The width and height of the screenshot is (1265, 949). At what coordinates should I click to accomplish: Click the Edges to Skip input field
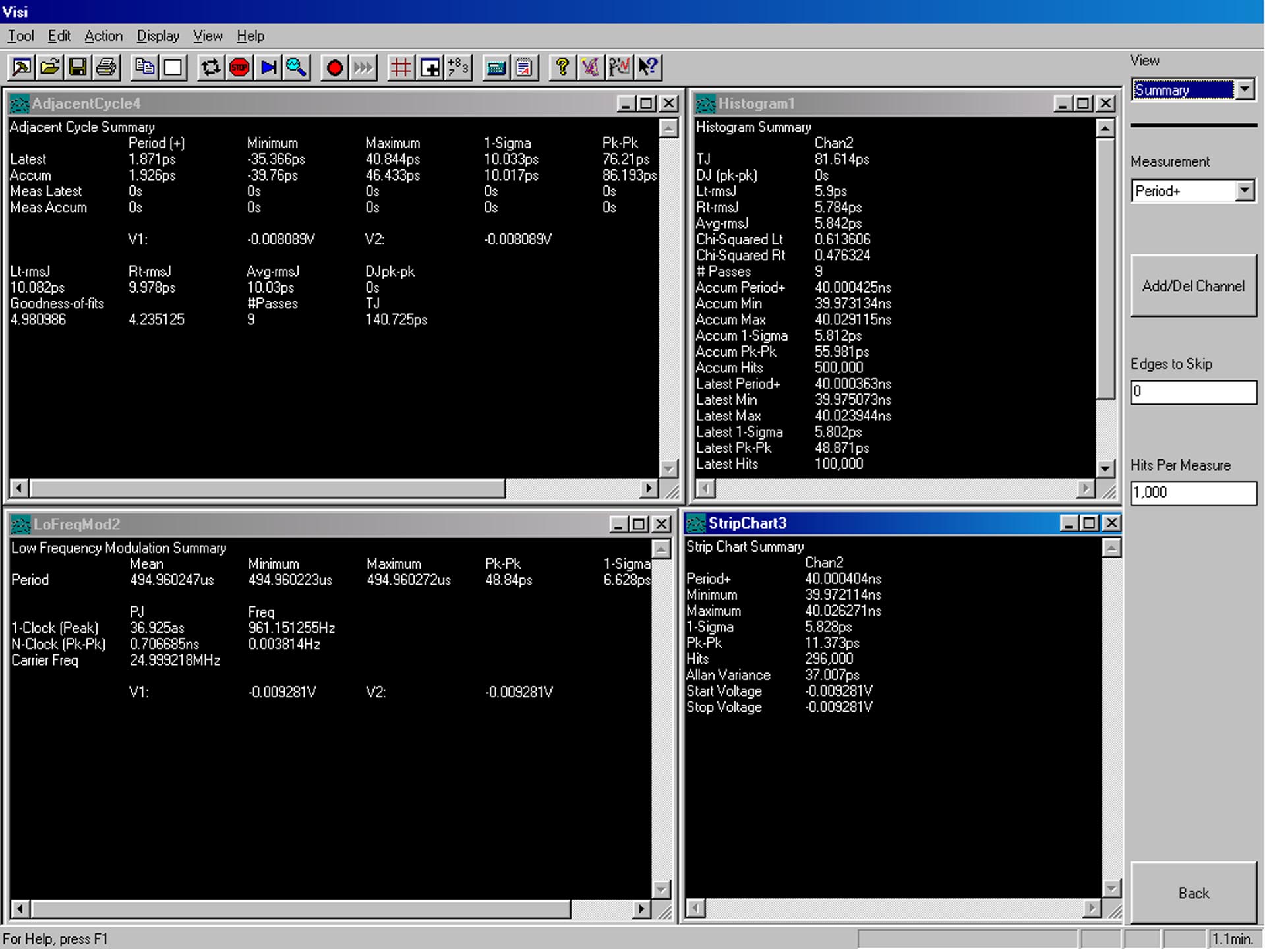(x=1193, y=391)
